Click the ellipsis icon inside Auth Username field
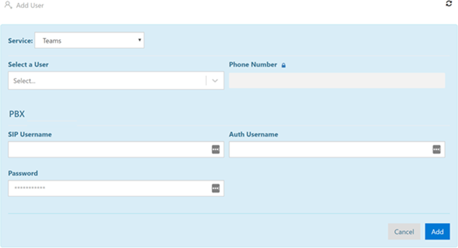 pyautogui.click(x=436, y=149)
